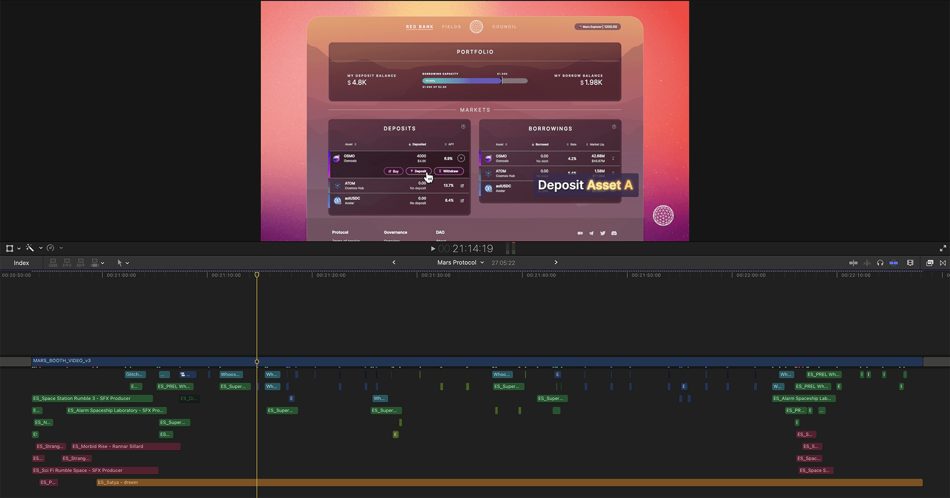Select the ES_PR... clip
The image size is (950, 498).
pos(795,411)
